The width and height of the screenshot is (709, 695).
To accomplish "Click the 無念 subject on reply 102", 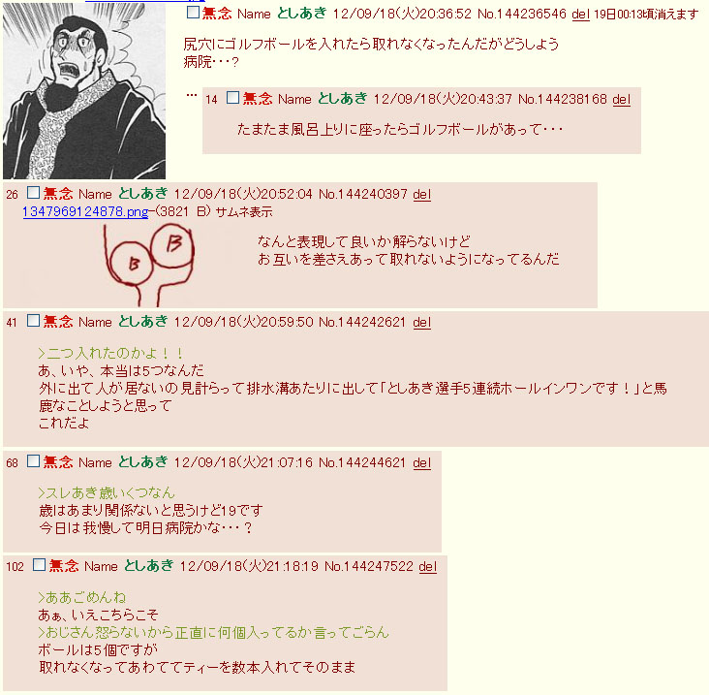I will tap(64, 565).
